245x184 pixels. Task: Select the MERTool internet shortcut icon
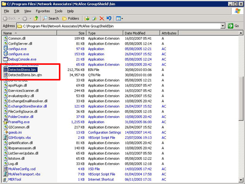[x=5, y=179]
